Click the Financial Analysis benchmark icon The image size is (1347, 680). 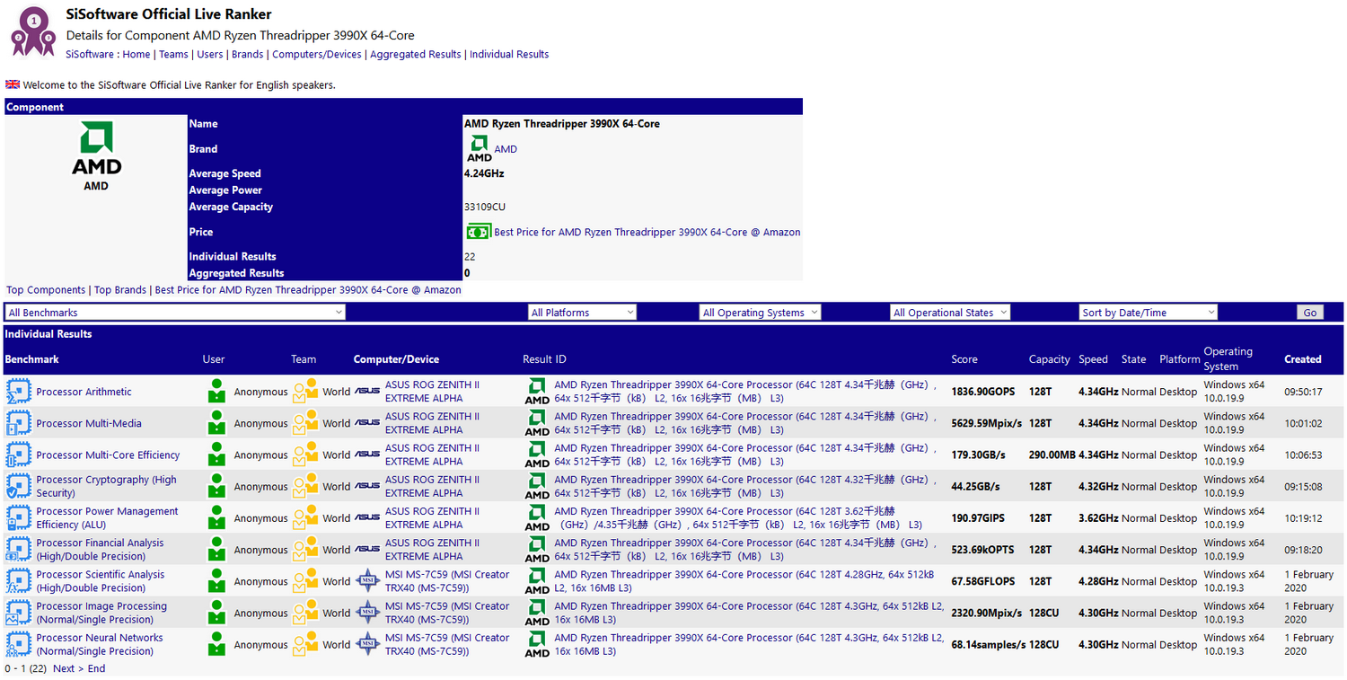coord(18,550)
